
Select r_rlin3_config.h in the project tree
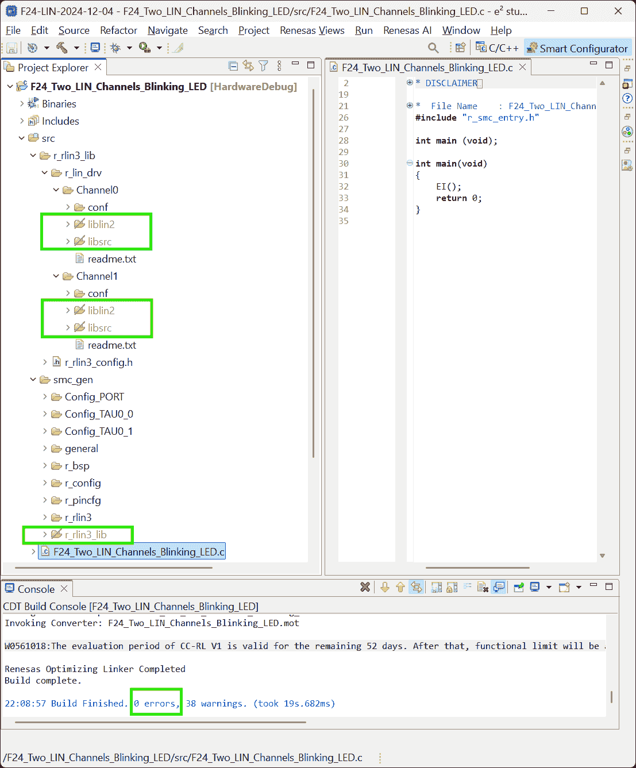pyautogui.click(x=98, y=362)
